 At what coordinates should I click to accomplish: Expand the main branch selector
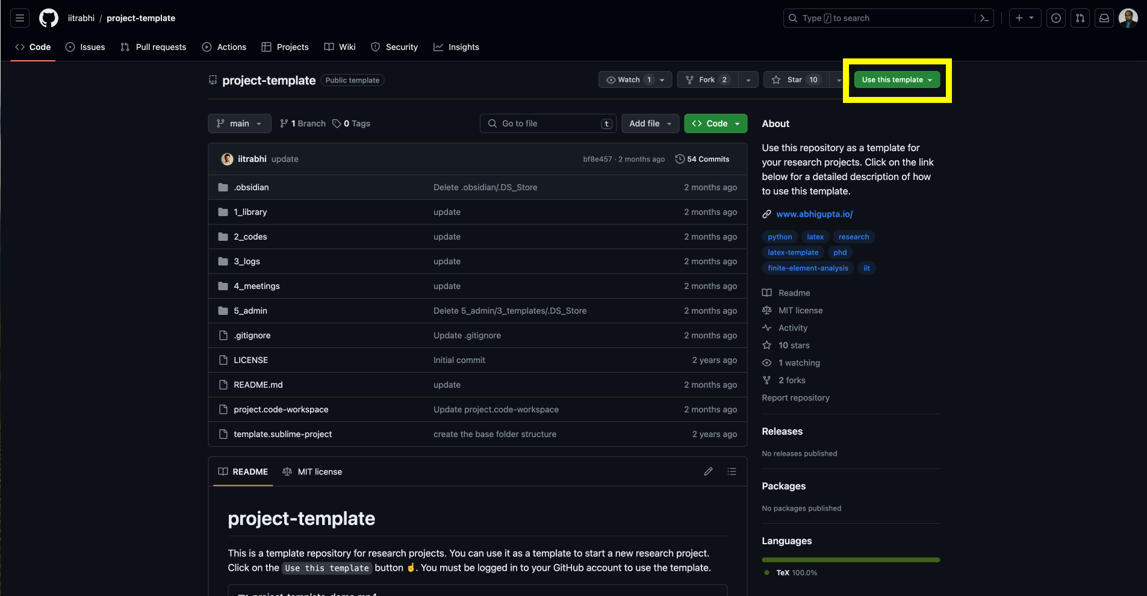[x=239, y=123]
